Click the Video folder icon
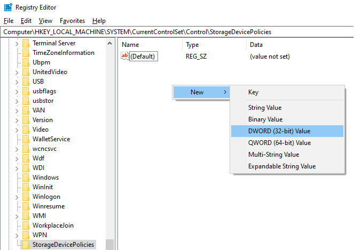 pyautogui.click(x=26, y=130)
